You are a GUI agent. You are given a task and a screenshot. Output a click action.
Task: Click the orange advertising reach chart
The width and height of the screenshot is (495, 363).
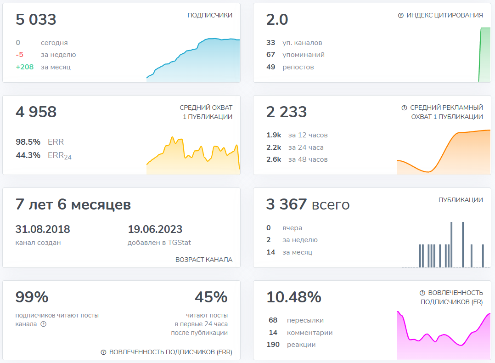444,153
